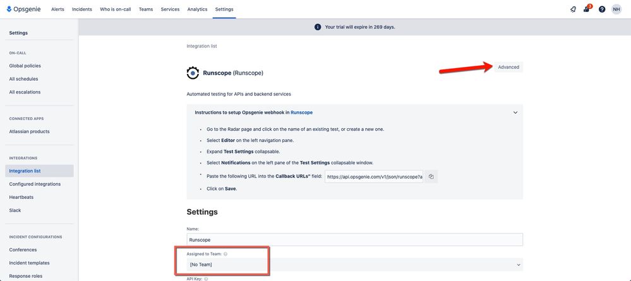This screenshot has width=631, height=281.
Task: Open the Teams tab
Action: (x=146, y=9)
